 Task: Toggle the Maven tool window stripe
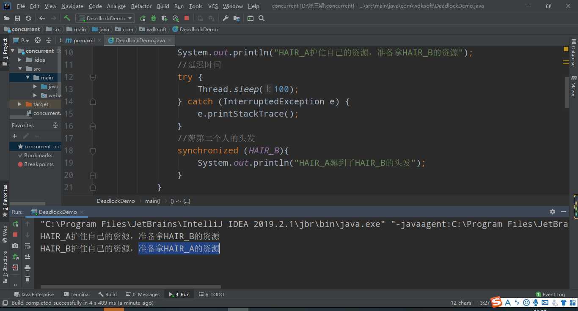tap(573, 86)
